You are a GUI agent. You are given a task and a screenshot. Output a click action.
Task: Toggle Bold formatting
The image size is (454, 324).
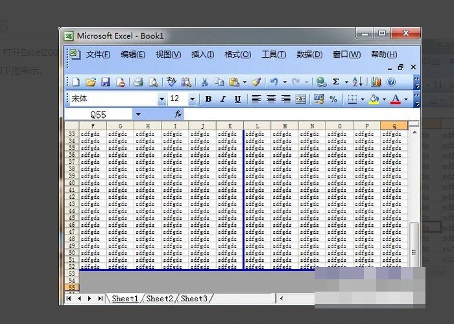click(208, 99)
